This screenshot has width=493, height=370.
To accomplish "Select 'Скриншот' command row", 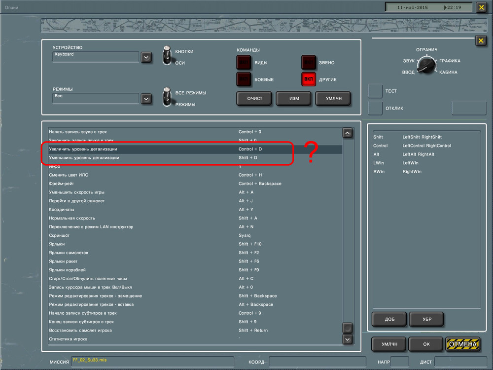I will pos(195,235).
